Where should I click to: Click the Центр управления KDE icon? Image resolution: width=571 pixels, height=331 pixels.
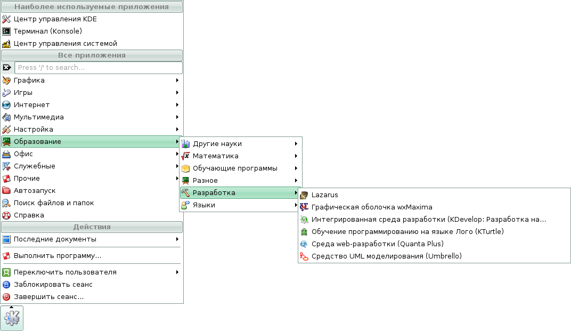[6, 19]
